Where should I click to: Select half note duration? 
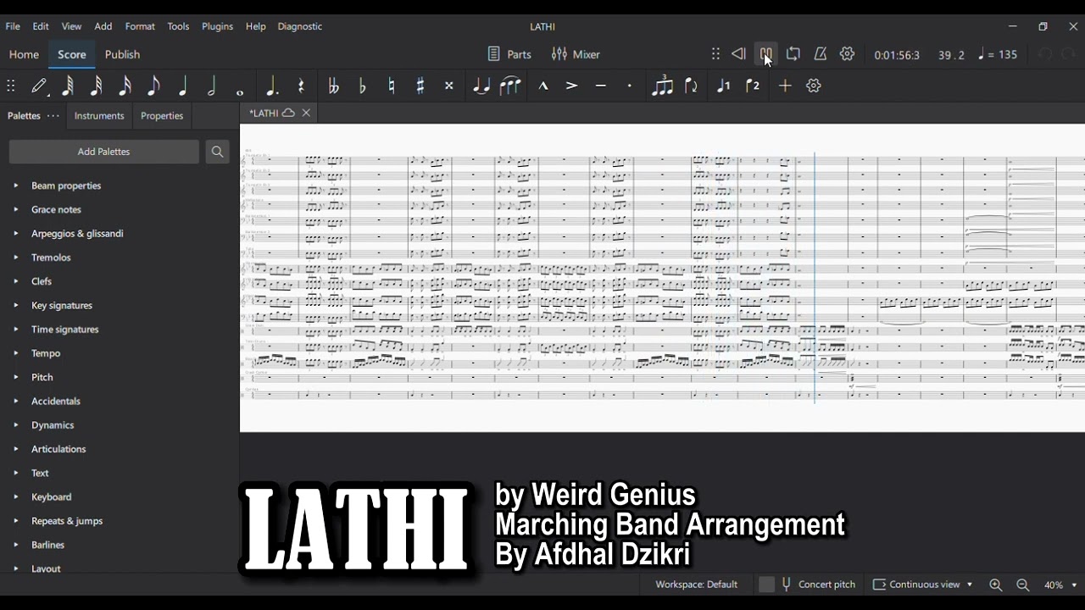(212, 86)
